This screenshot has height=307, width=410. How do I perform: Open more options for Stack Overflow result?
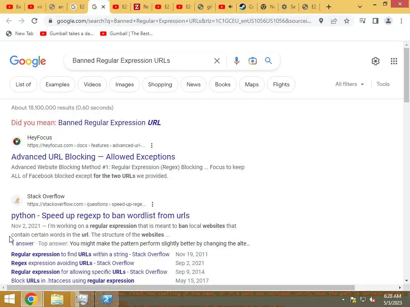[153, 204]
